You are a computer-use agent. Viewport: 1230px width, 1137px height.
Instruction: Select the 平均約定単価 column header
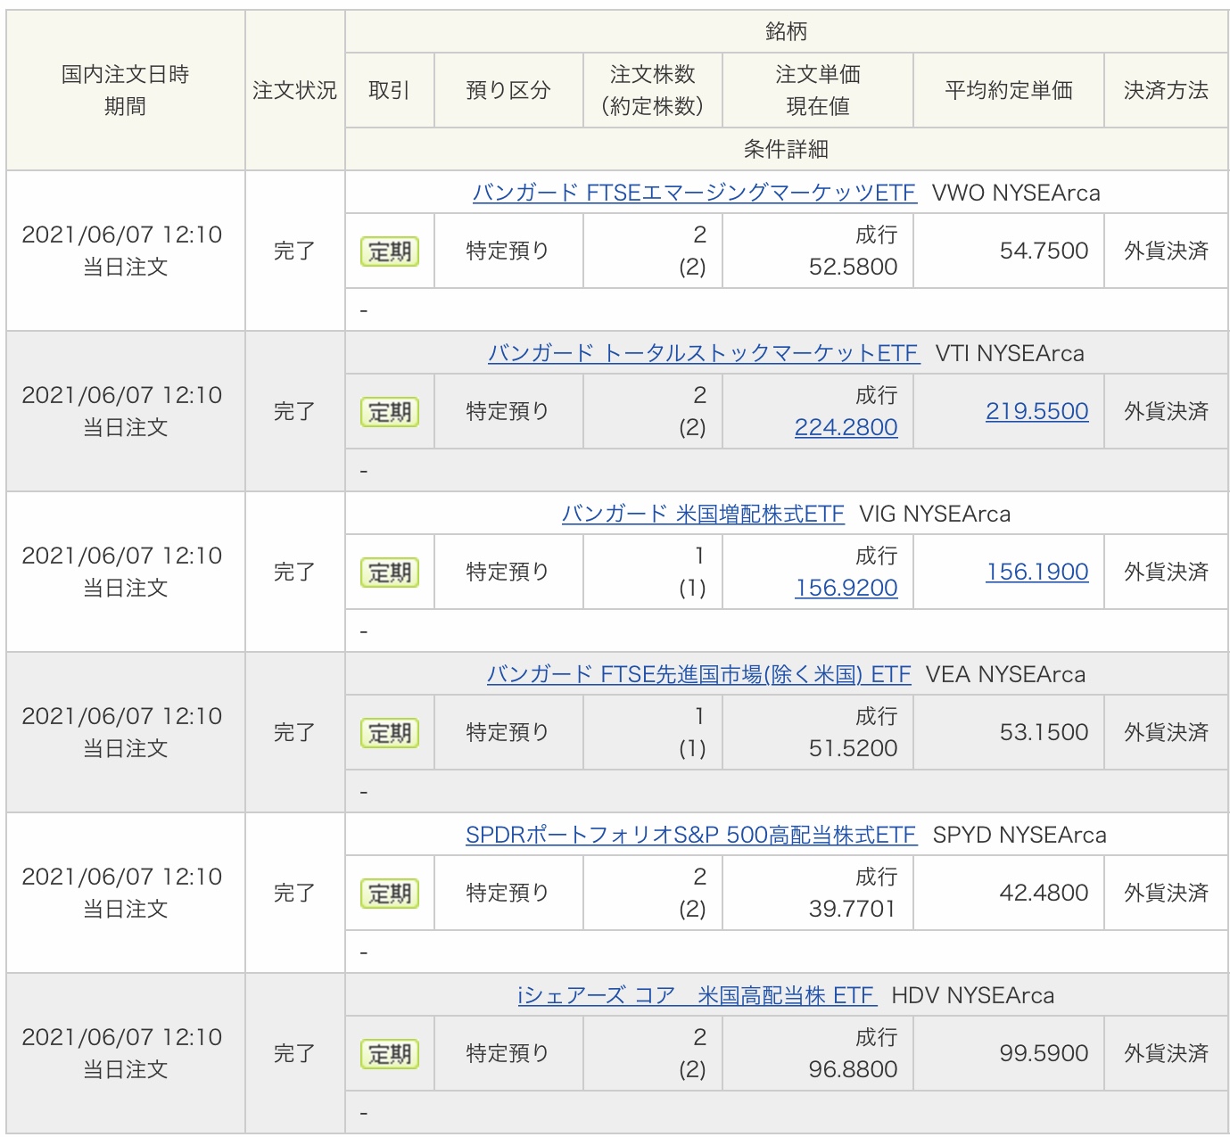tap(1009, 90)
